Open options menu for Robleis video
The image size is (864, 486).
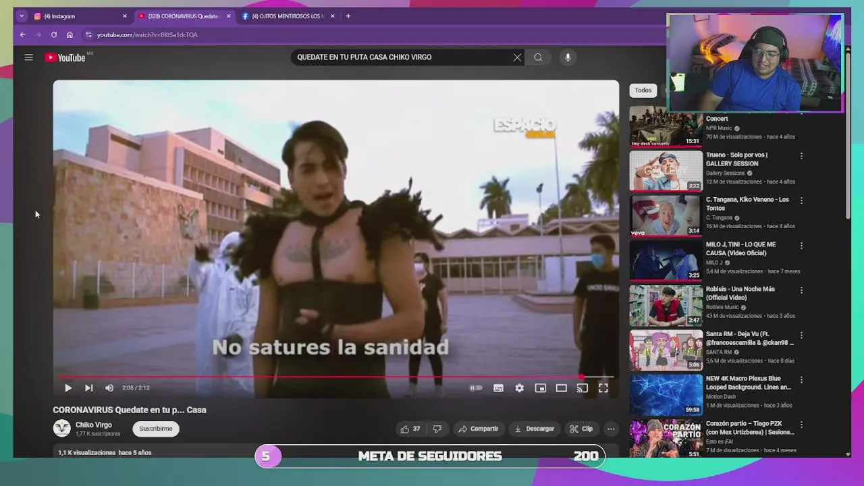click(801, 290)
